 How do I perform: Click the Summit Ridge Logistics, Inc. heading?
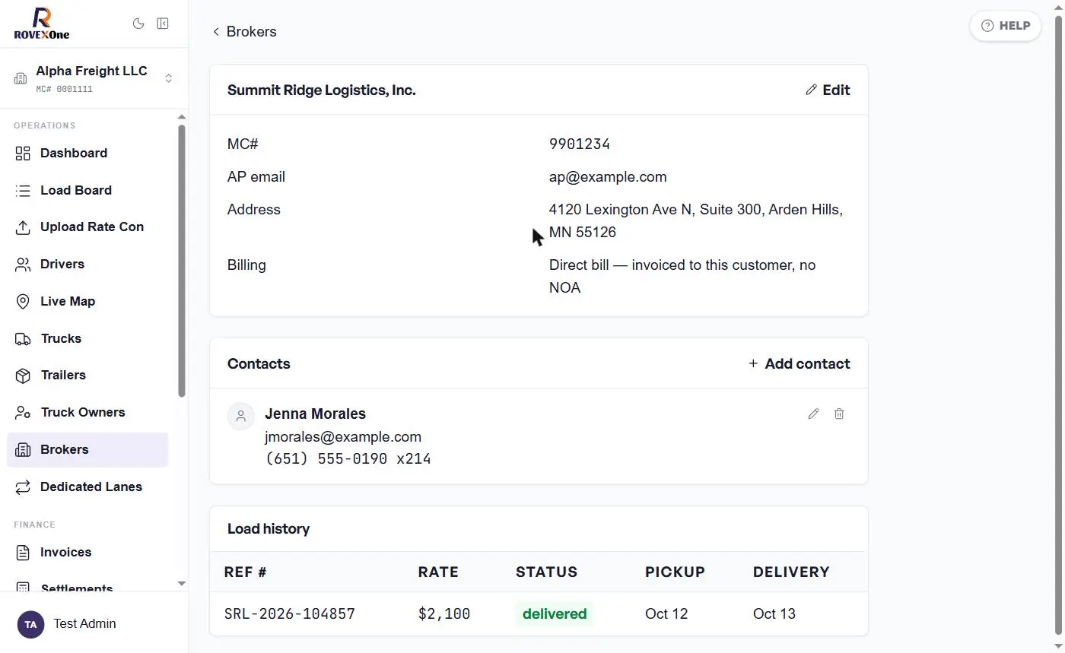click(x=321, y=90)
